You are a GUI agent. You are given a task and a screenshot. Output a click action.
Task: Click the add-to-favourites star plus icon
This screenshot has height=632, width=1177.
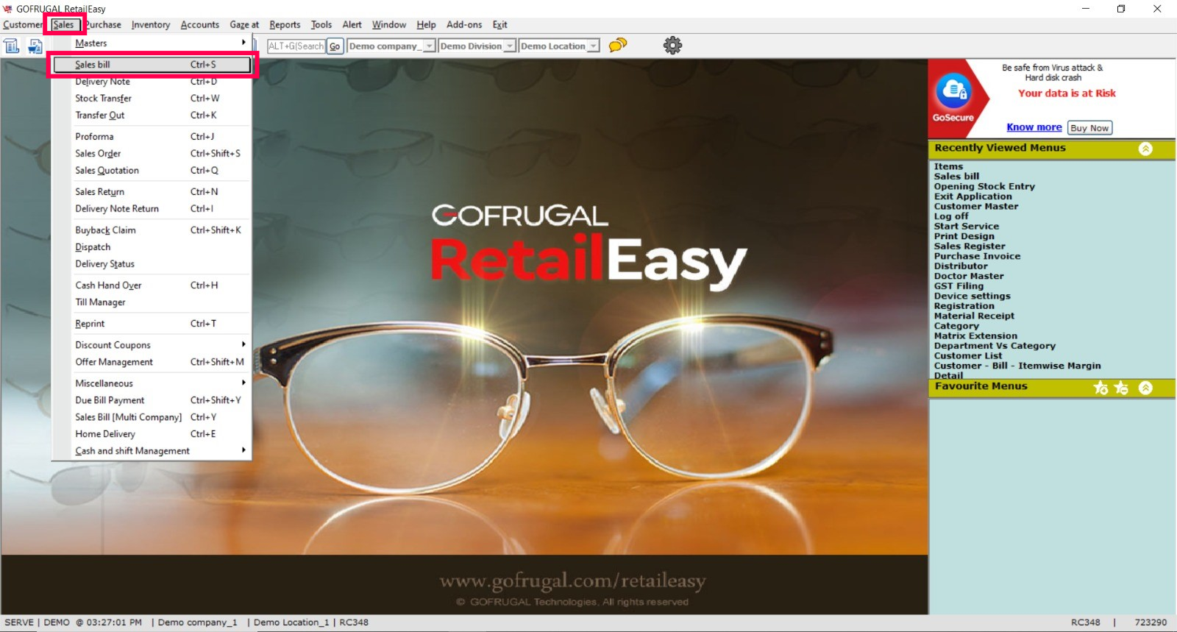[1100, 388]
